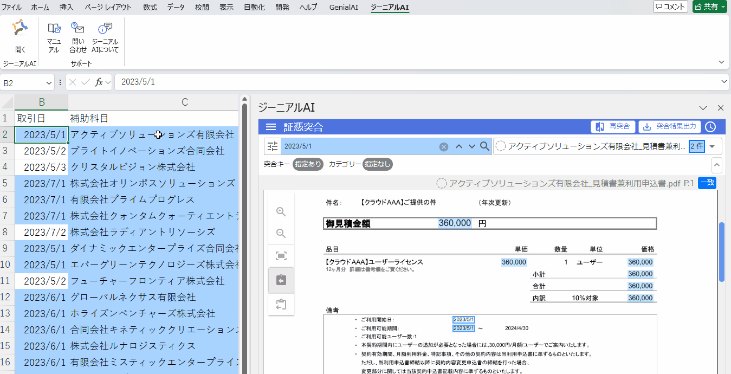
Task: Open the history clock icon in the blue header
Action: (x=710, y=127)
